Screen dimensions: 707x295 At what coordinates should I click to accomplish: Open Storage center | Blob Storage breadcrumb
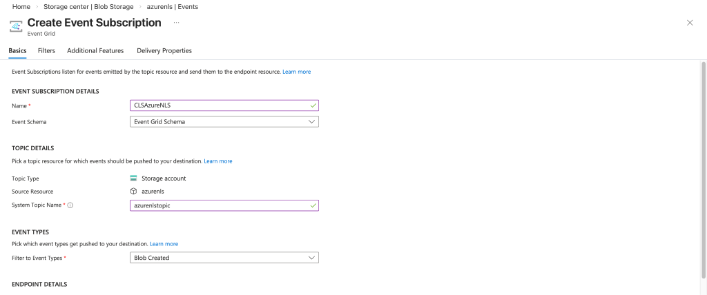click(89, 7)
